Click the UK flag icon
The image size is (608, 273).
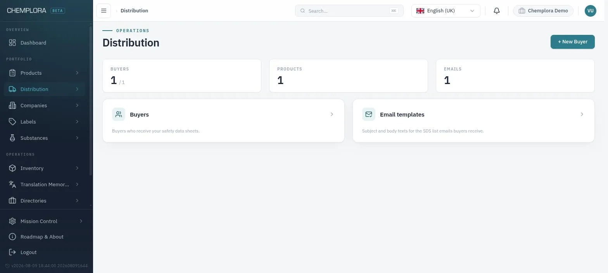[420, 11]
